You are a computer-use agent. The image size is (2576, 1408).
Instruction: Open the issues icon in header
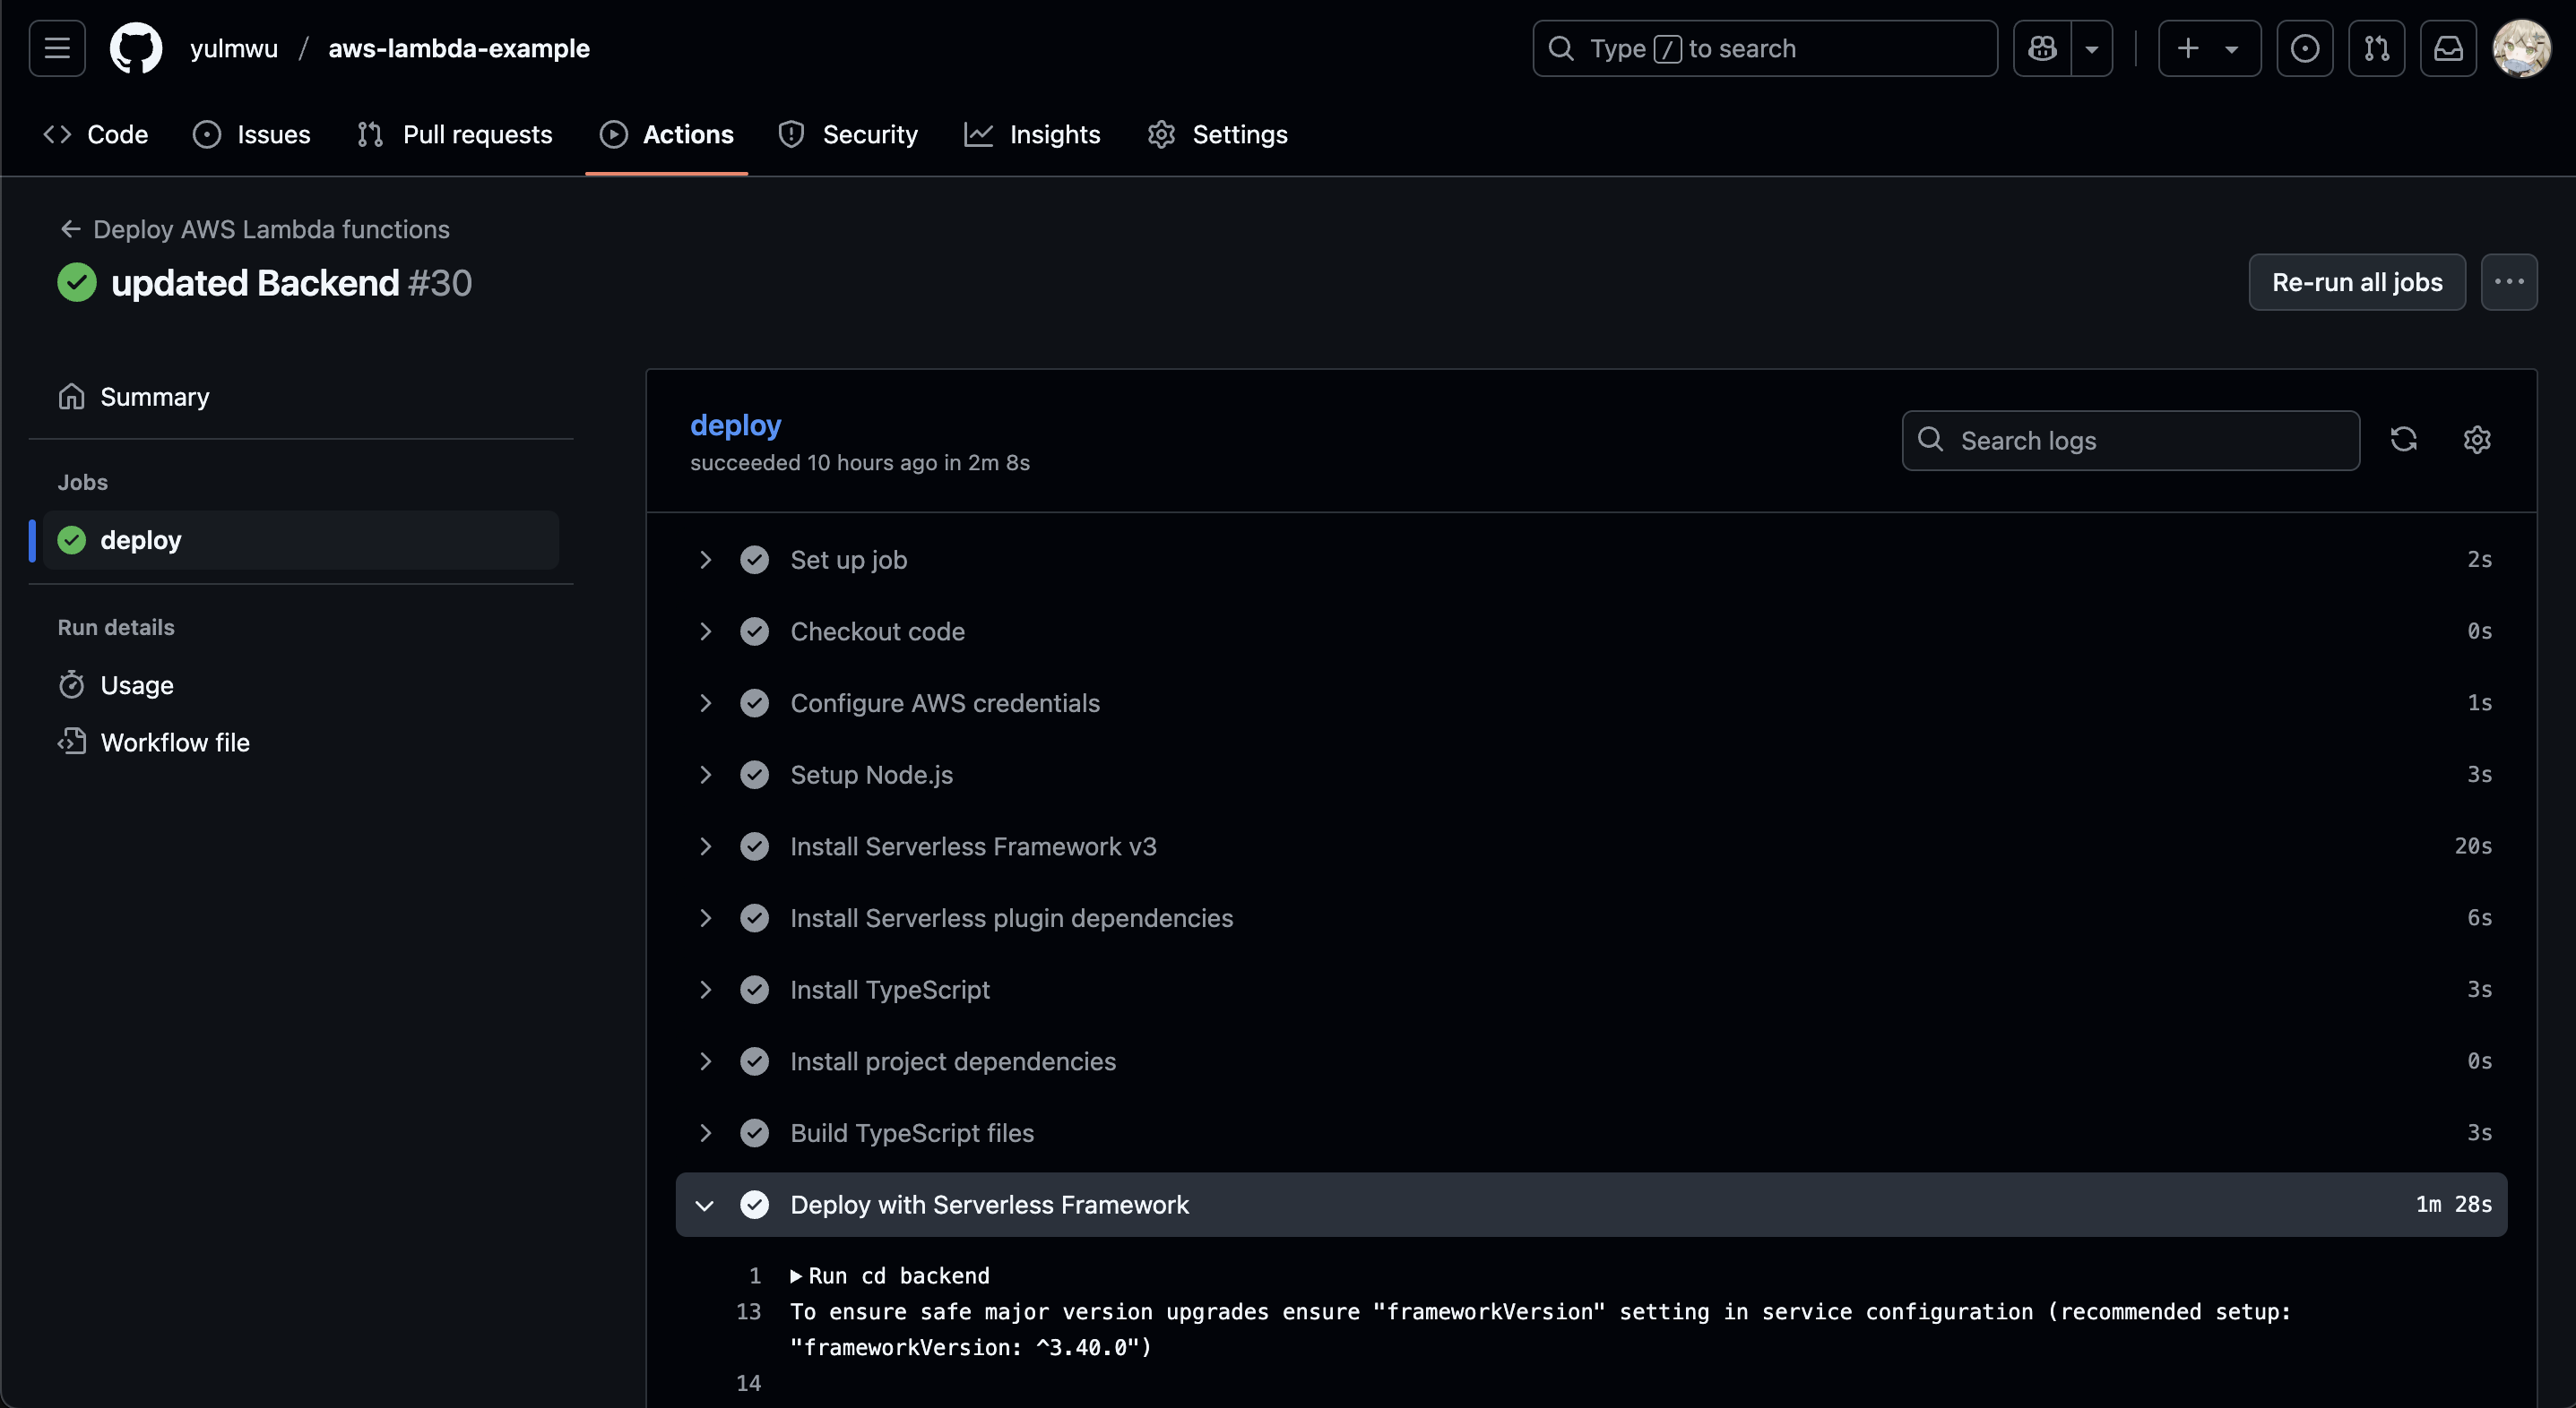[2304, 48]
